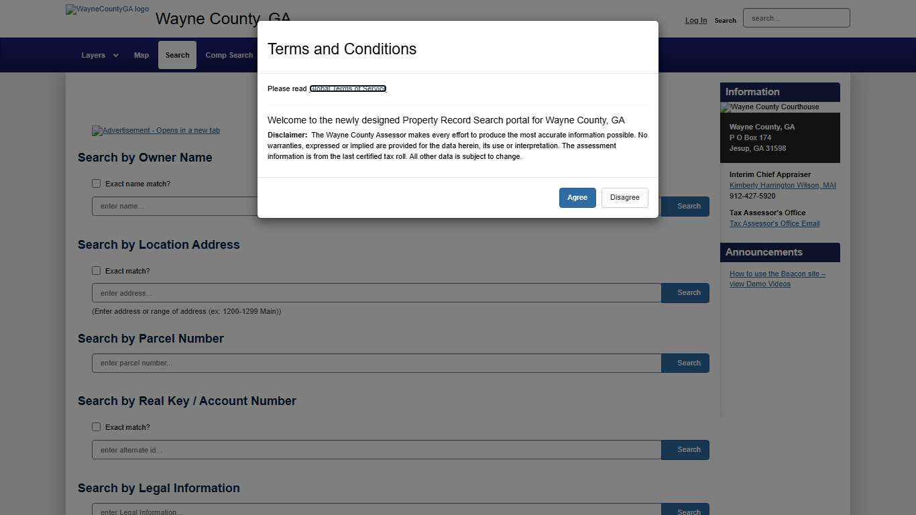Open Beacon site demo videos link
916x515 pixels.
[x=777, y=279]
